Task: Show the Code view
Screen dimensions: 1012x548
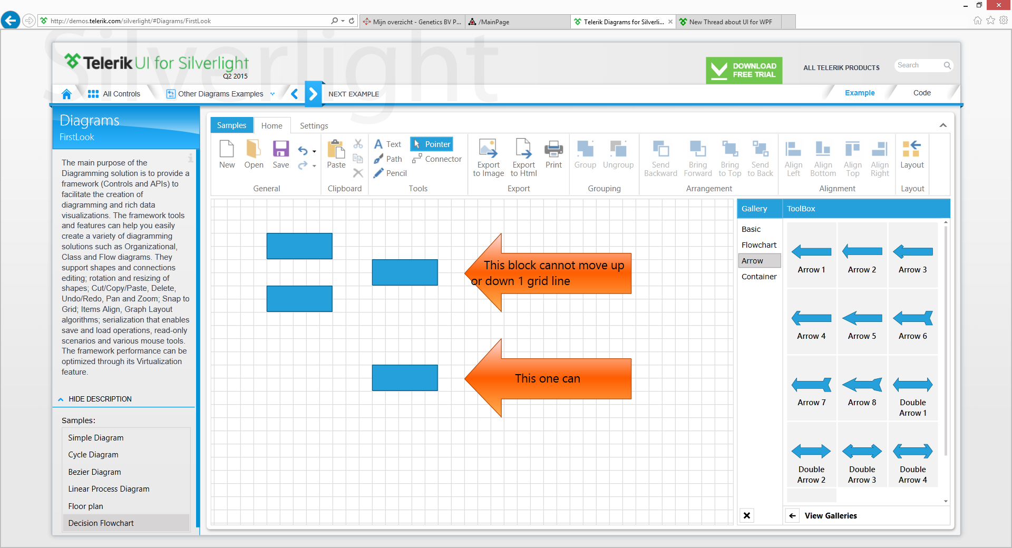Action: (x=922, y=93)
